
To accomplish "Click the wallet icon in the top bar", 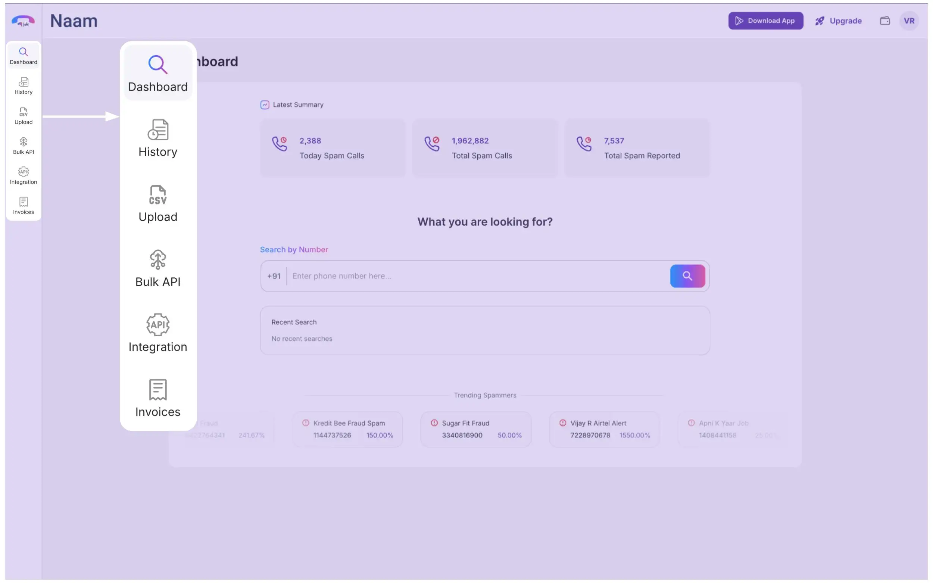I will (x=885, y=21).
